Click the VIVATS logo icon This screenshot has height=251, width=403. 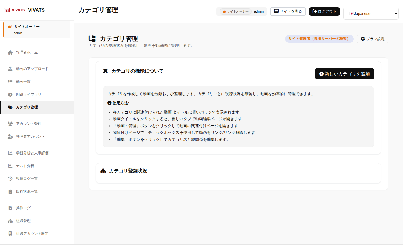pos(15,10)
